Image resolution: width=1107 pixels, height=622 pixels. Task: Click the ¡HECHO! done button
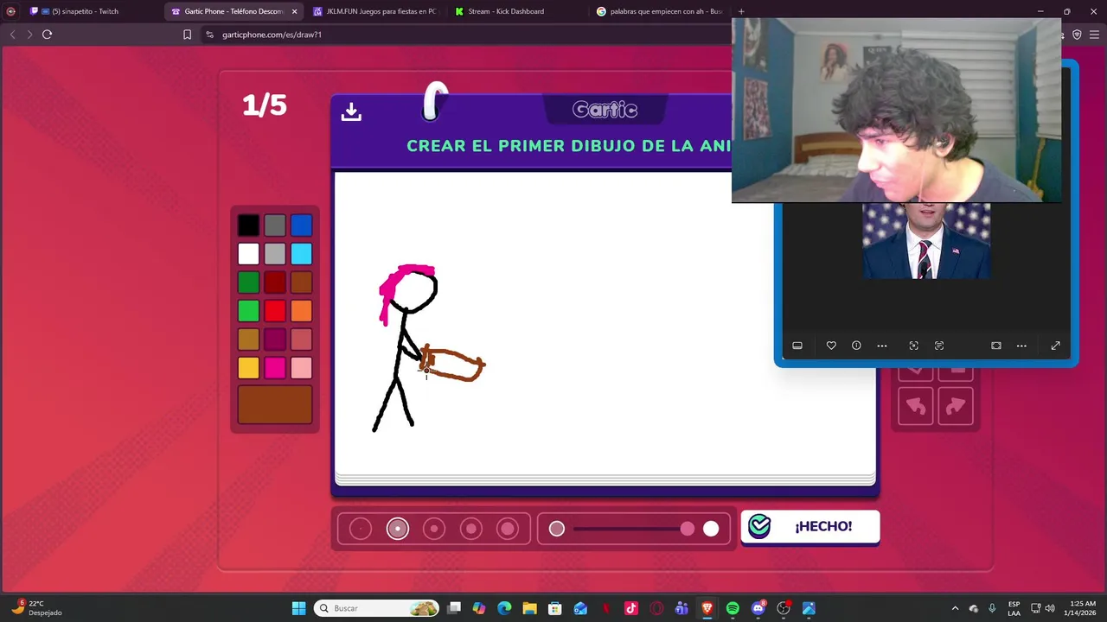pyautogui.click(x=810, y=526)
